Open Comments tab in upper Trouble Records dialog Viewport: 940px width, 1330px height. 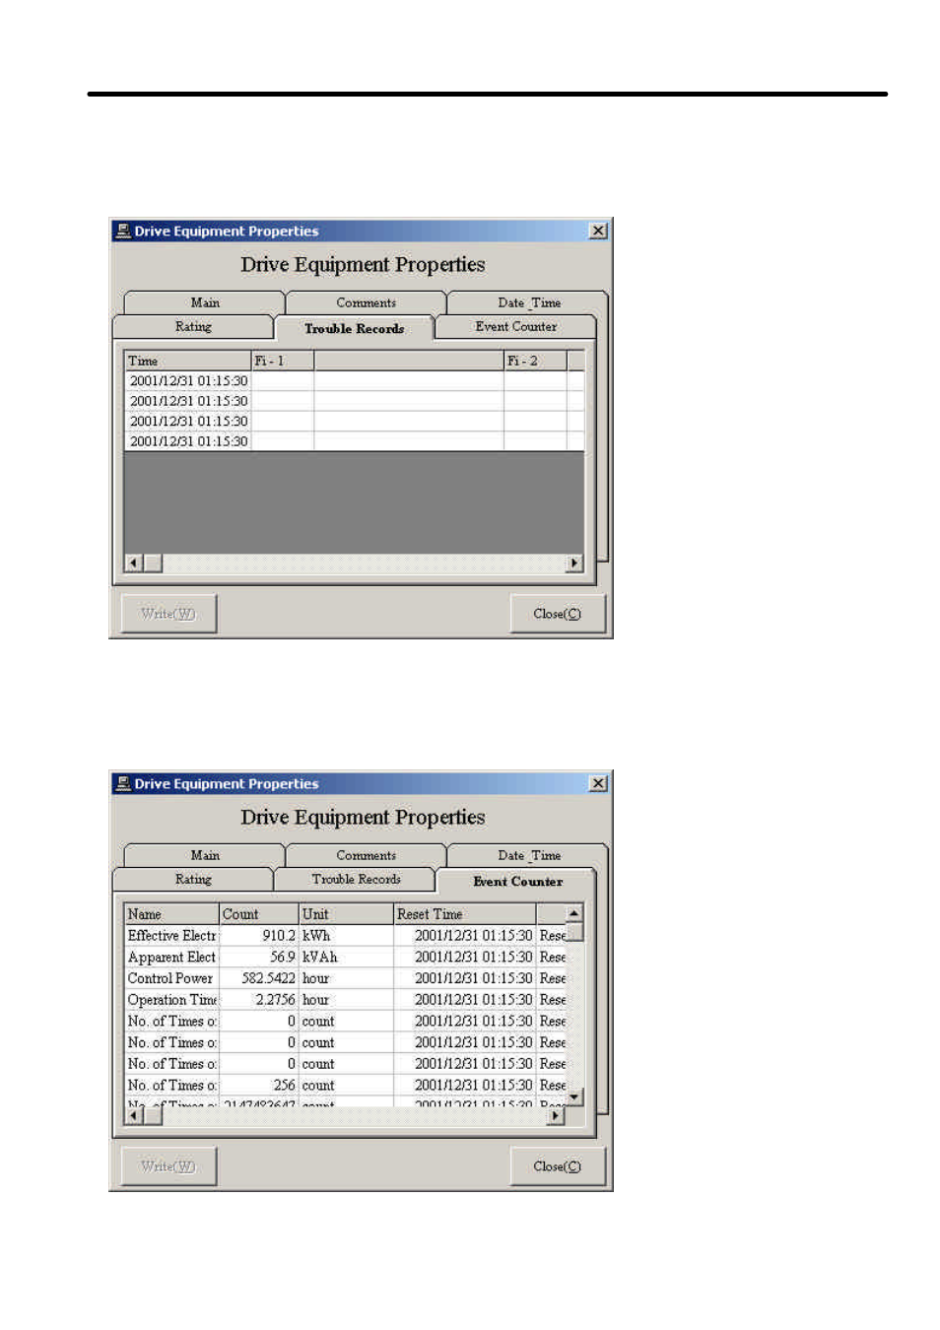coord(366,302)
